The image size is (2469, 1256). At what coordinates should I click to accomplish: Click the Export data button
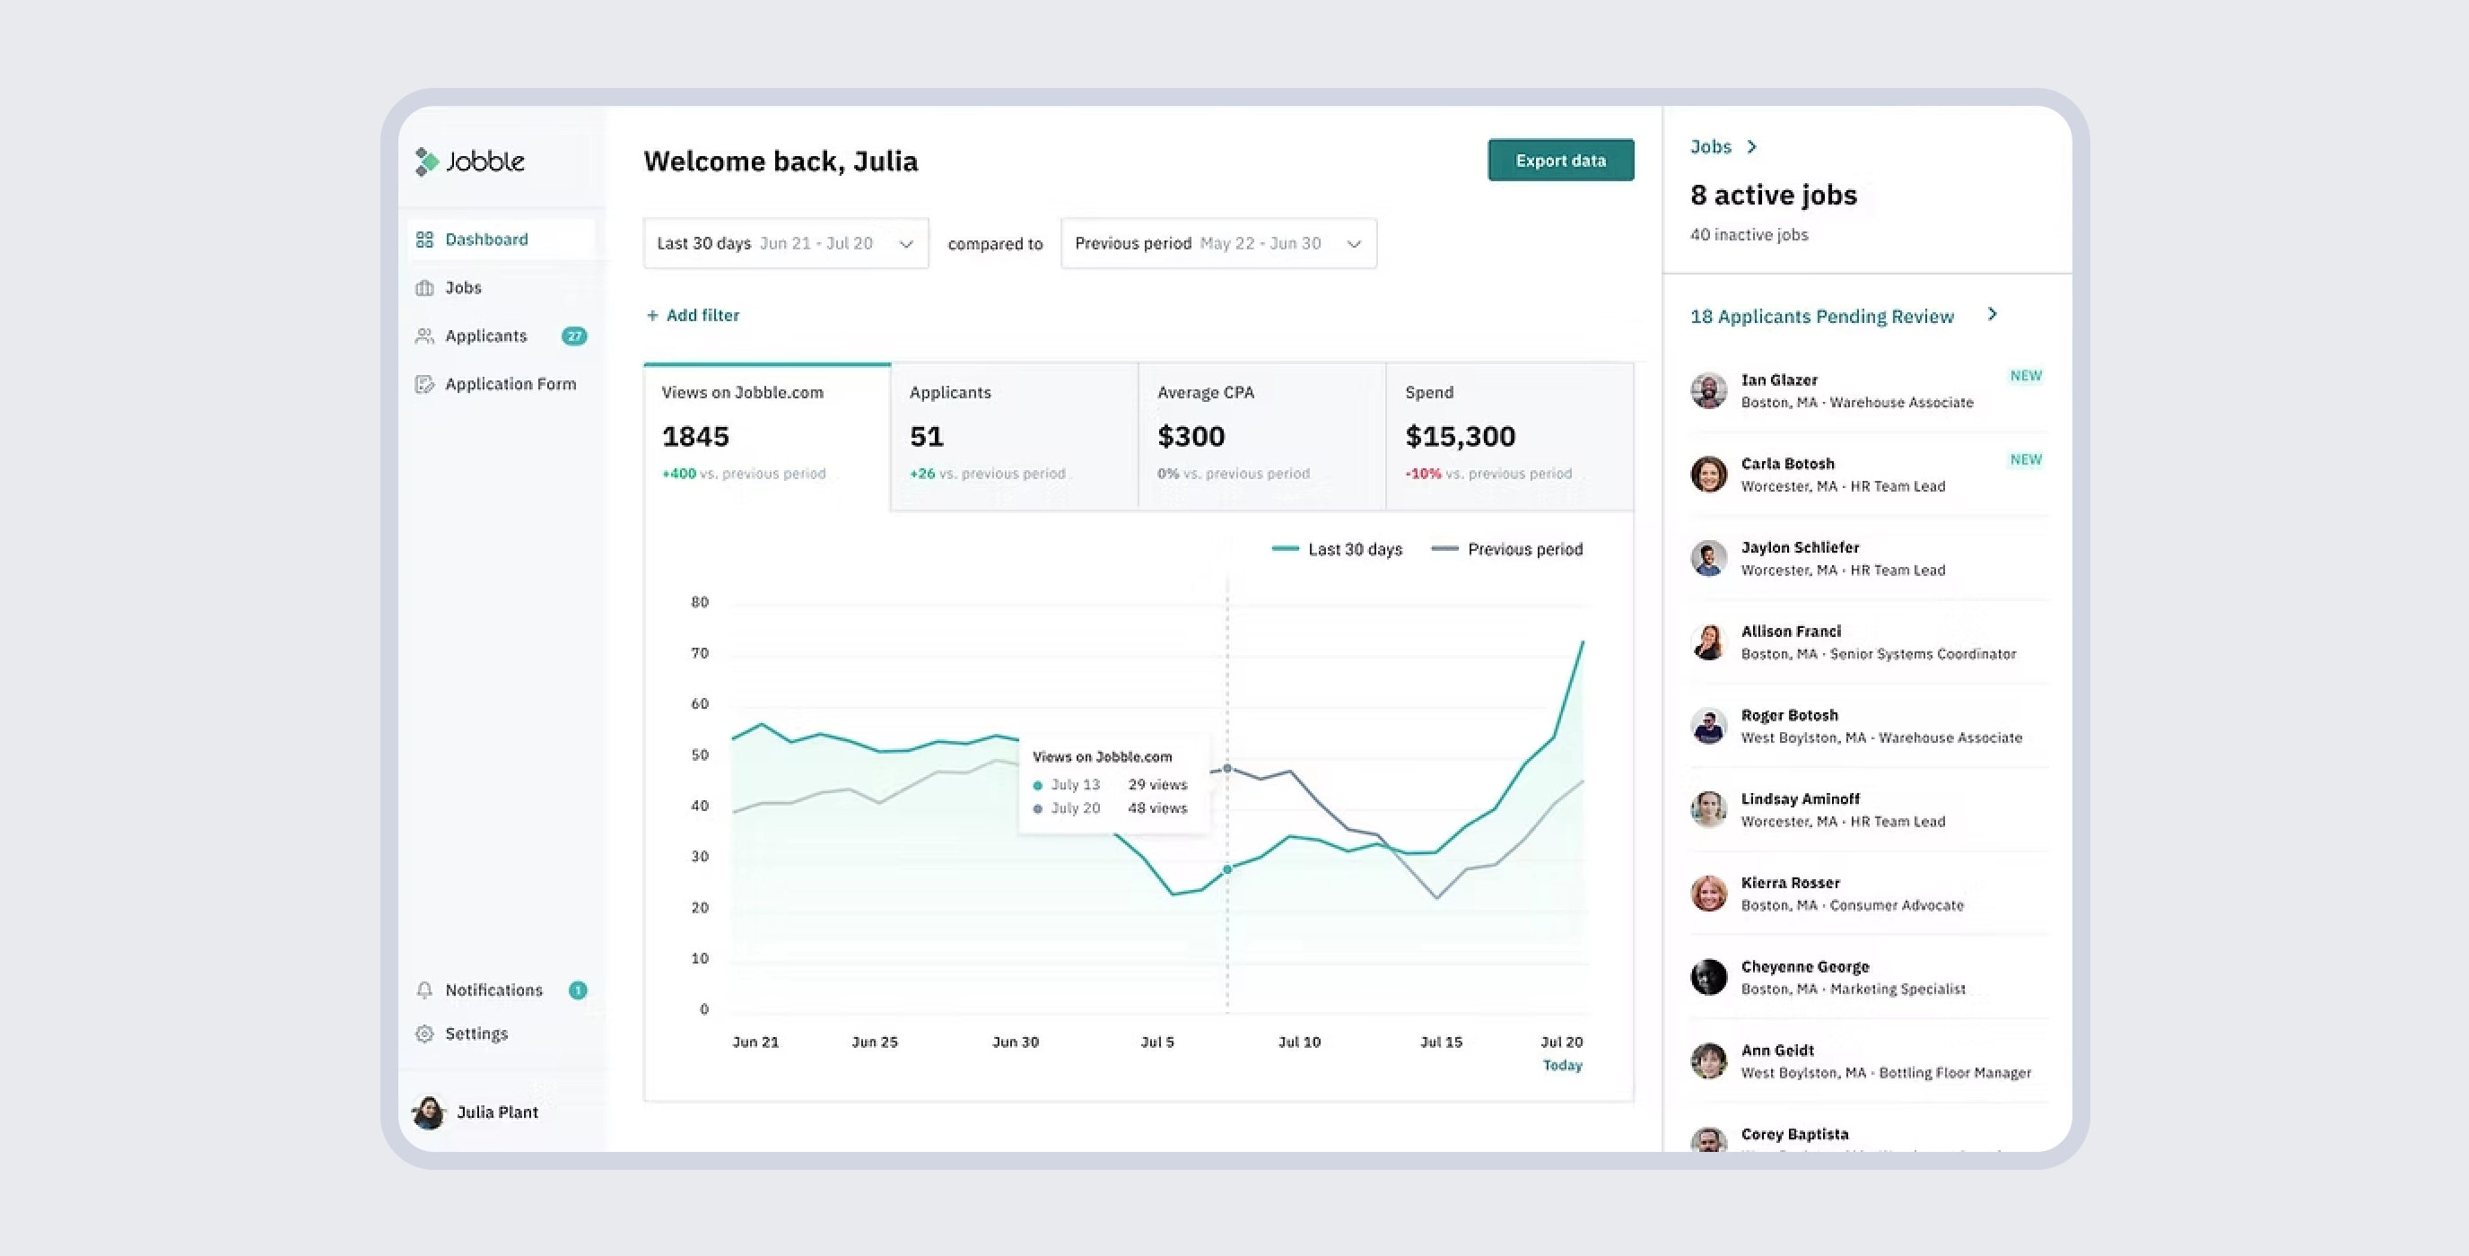(x=1560, y=160)
